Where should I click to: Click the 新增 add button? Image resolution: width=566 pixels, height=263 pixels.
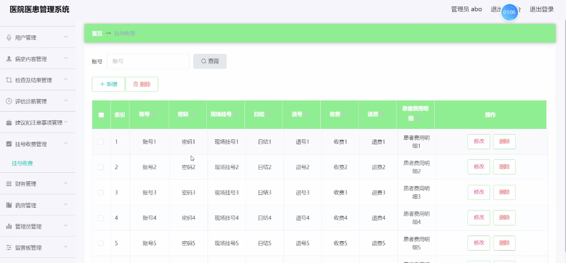click(109, 84)
